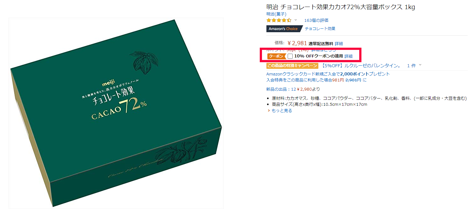Click the ¥2,981 price text
Screen dimensions: 472x209
[297, 43]
